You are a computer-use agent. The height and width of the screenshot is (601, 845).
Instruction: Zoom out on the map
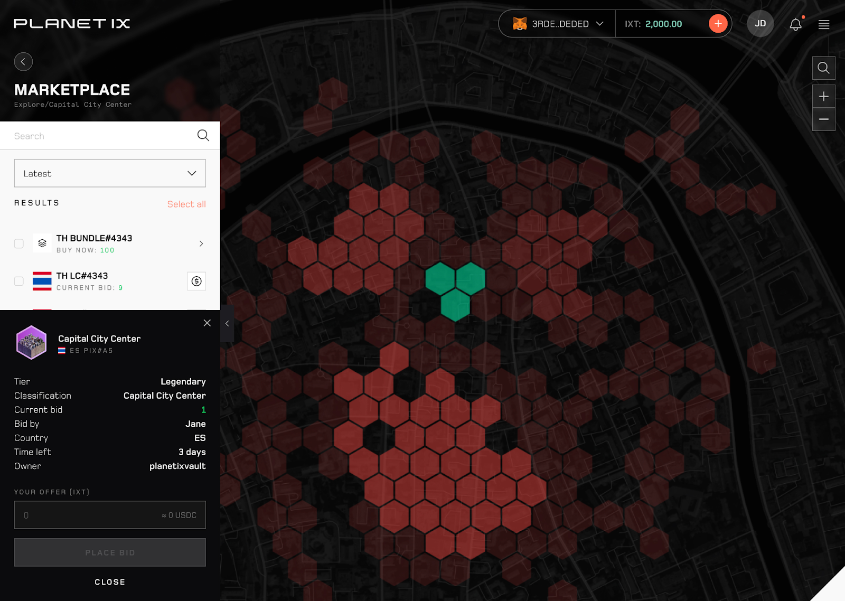tap(823, 119)
